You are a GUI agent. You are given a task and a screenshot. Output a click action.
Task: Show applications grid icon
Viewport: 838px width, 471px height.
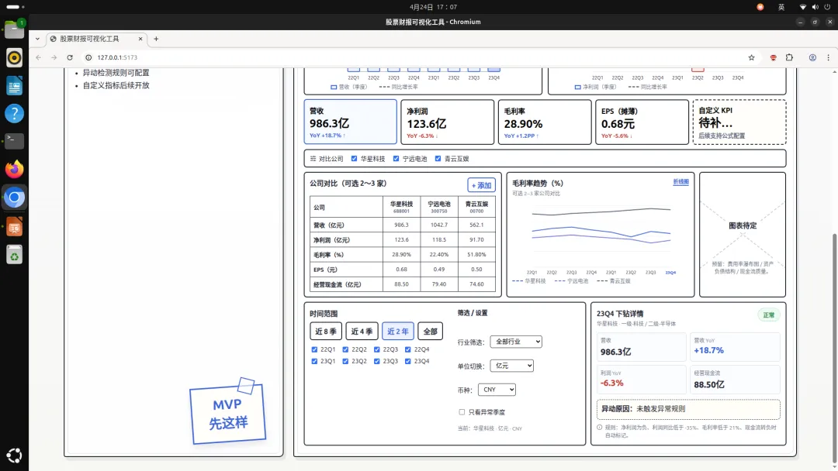coord(15,456)
